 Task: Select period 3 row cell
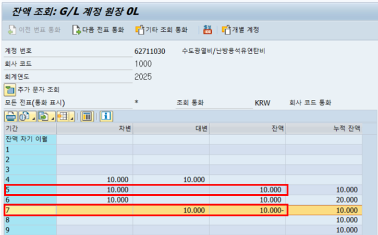[x=30, y=170]
